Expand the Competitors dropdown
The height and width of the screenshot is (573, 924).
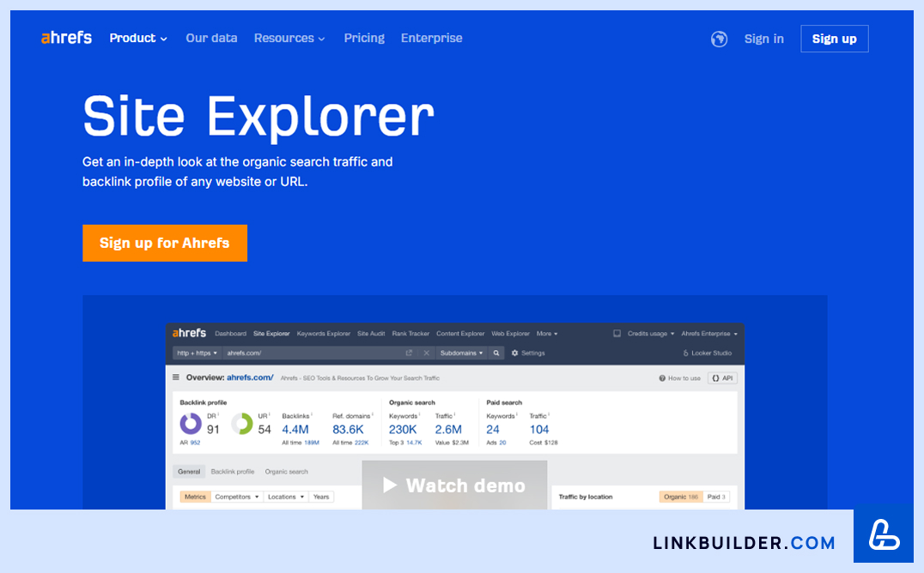pyautogui.click(x=237, y=497)
